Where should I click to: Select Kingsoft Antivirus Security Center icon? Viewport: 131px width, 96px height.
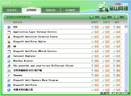(x=9, y=37)
